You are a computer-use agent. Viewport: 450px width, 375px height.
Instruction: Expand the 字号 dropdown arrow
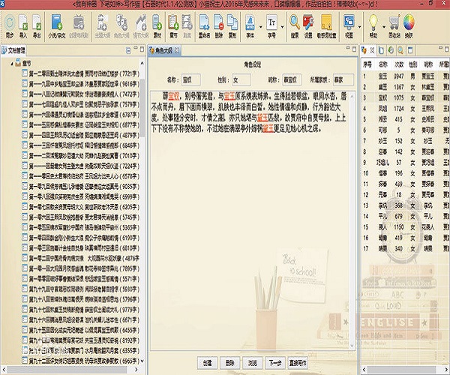(x=283, y=27)
